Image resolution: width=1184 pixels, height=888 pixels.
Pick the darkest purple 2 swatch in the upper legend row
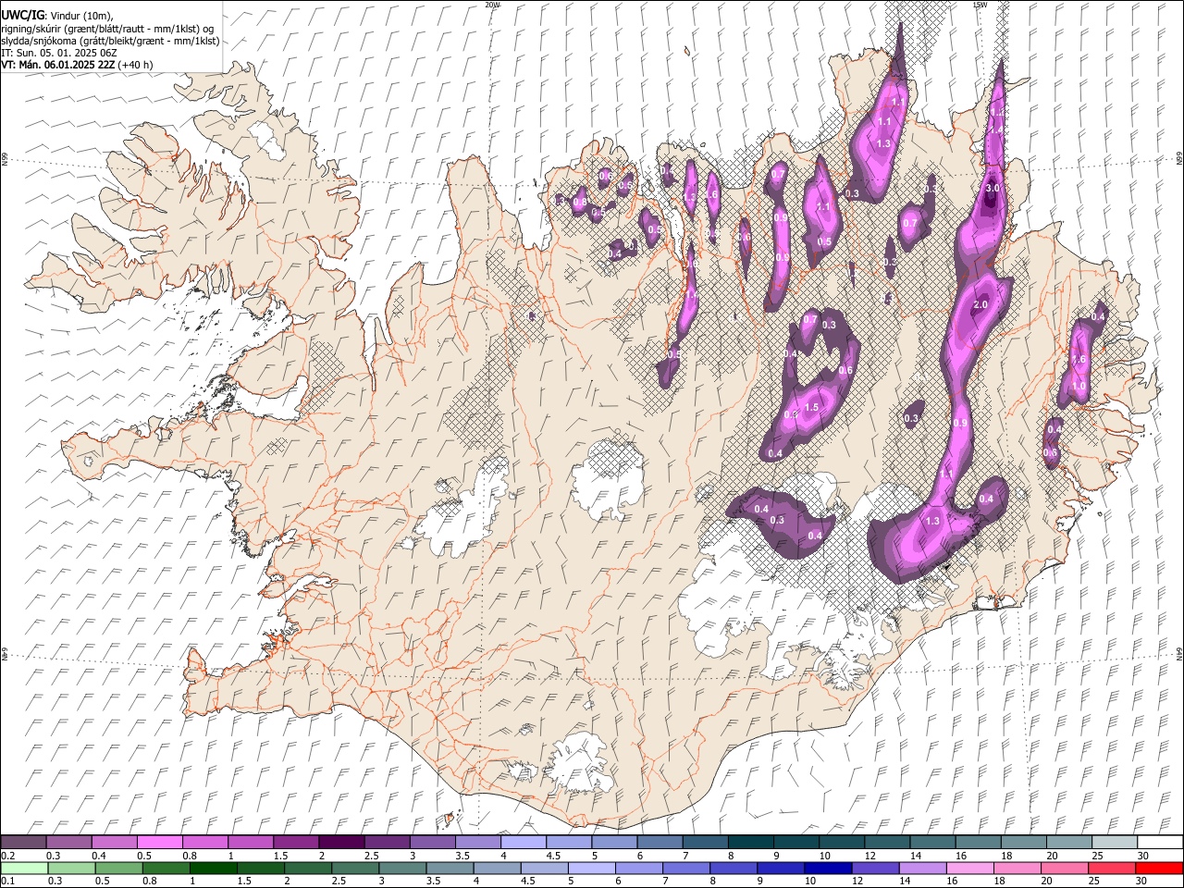point(342,842)
